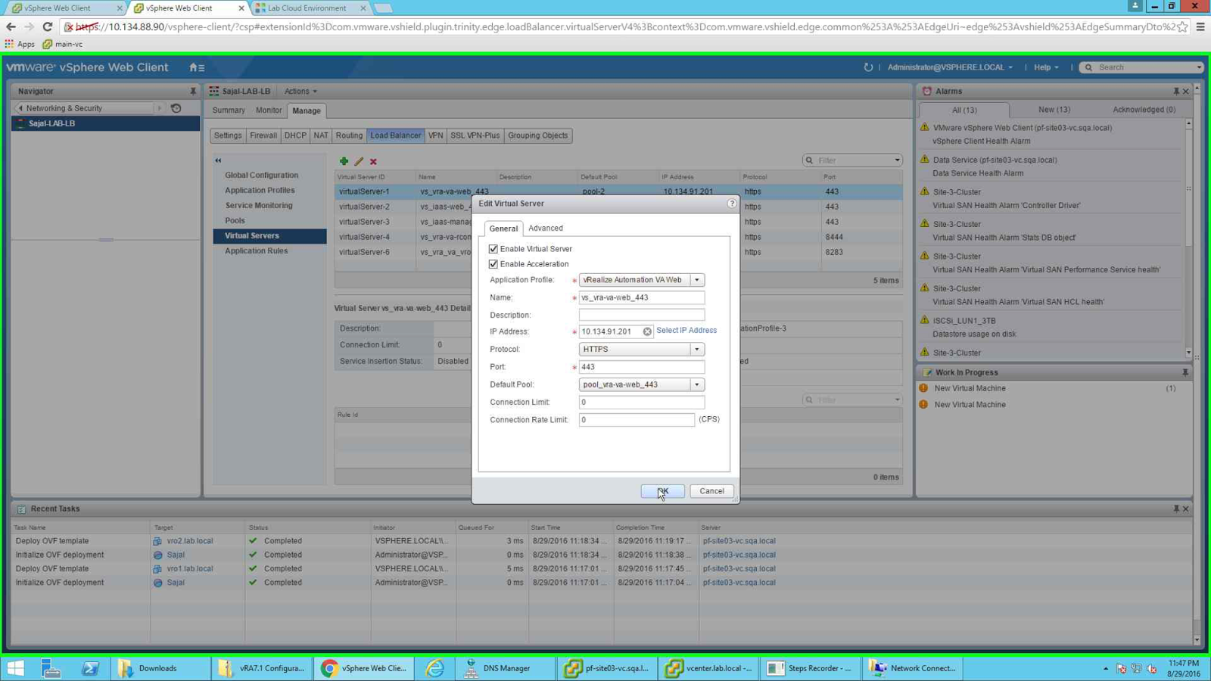Show New (13) alarms tab
This screenshot has height=681, width=1211.
click(x=1054, y=110)
